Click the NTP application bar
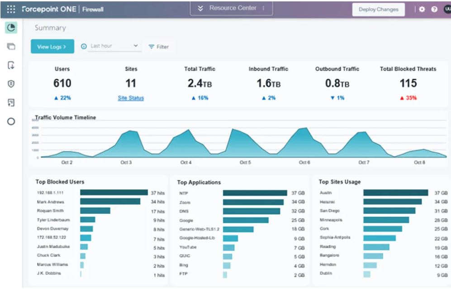This screenshot has height=289, width=451. (255, 193)
